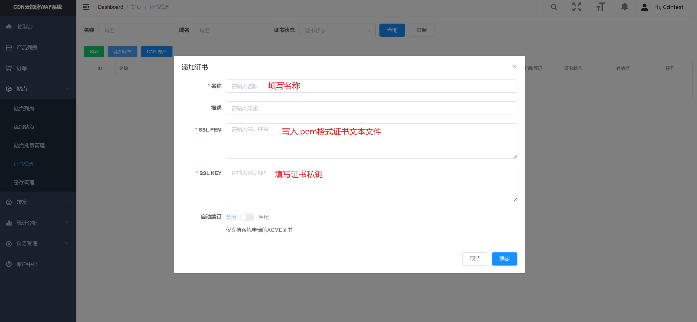Click the 启用 label beside the switch
This screenshot has height=322, width=697.
coord(263,217)
